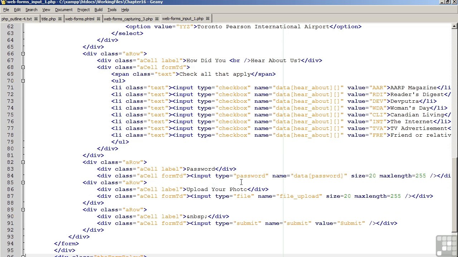Image resolution: width=458 pixels, height=257 pixels.
Task: Click the vertical scrollbar thumb
Action: click(454, 195)
